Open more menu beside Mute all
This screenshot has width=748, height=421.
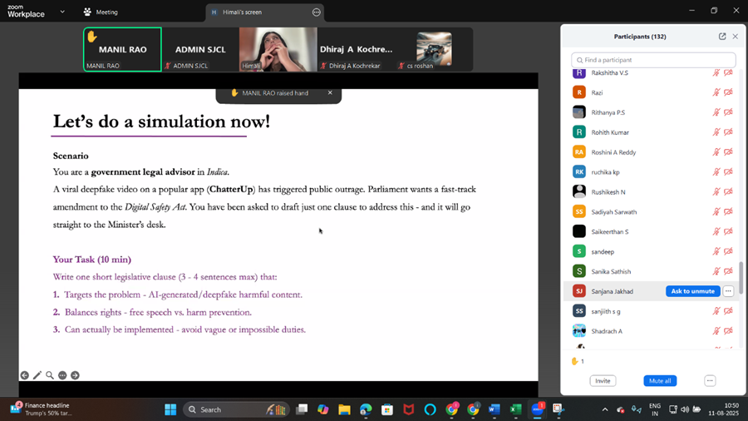click(x=710, y=381)
